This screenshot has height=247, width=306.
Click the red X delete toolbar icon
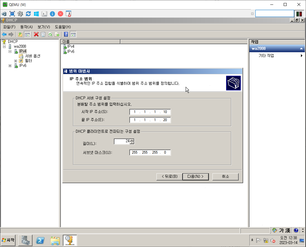click(x=36, y=35)
